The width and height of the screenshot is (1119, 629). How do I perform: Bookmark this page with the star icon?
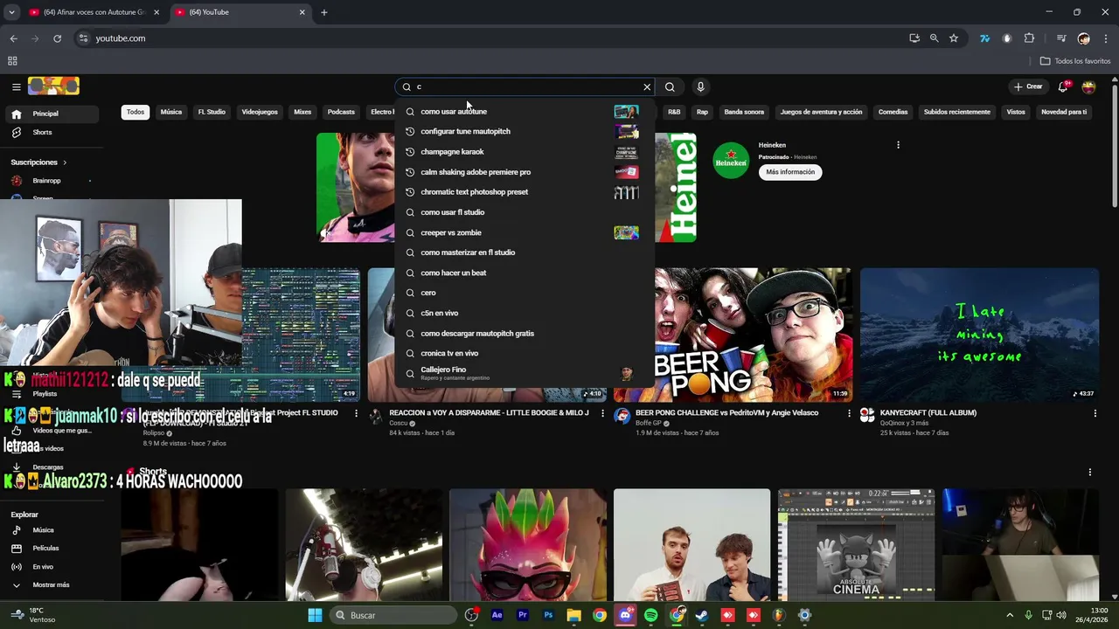tap(954, 38)
